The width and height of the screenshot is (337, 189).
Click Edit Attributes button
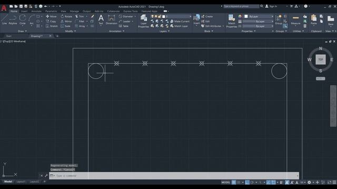pyautogui.click(x=211, y=26)
